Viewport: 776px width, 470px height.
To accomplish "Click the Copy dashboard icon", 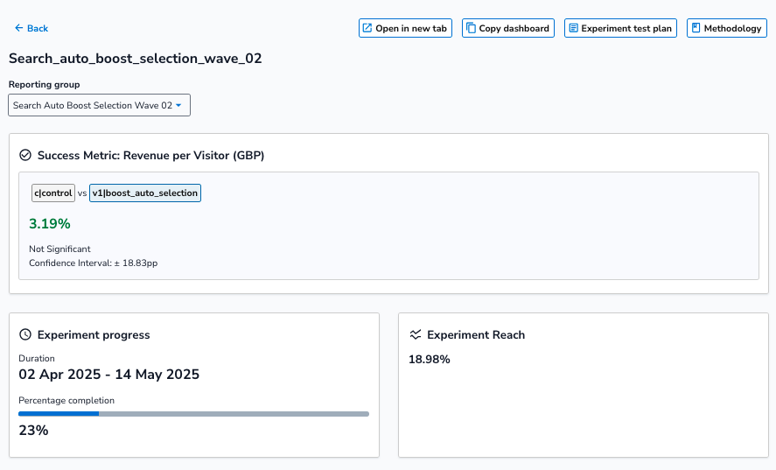I will 471,29.
